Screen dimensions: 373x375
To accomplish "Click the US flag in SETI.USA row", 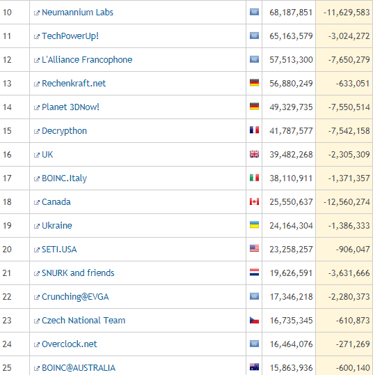I will [x=254, y=248].
